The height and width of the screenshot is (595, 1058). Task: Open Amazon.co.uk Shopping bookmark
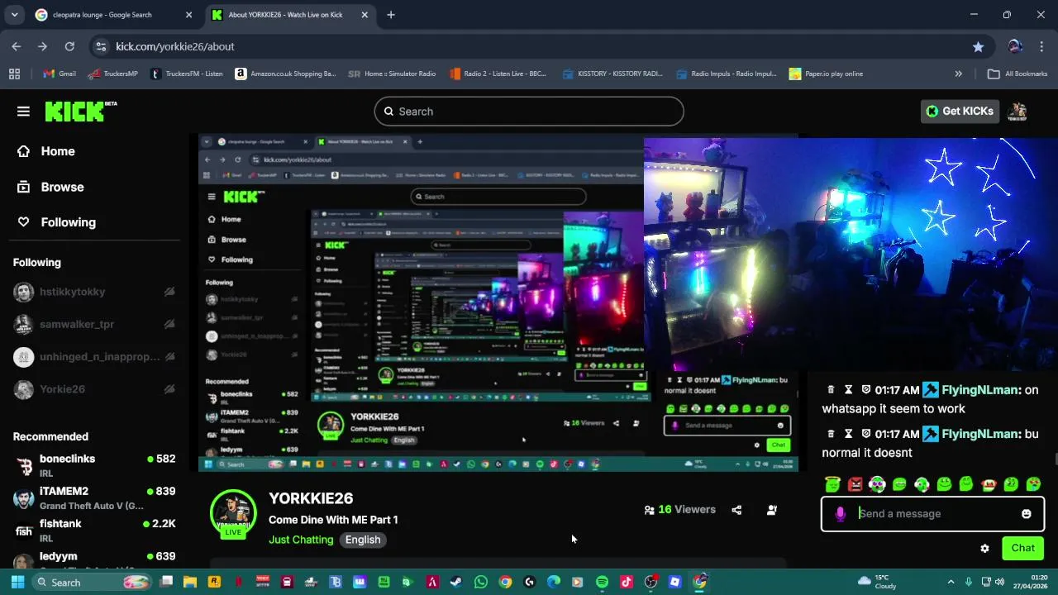(286, 74)
